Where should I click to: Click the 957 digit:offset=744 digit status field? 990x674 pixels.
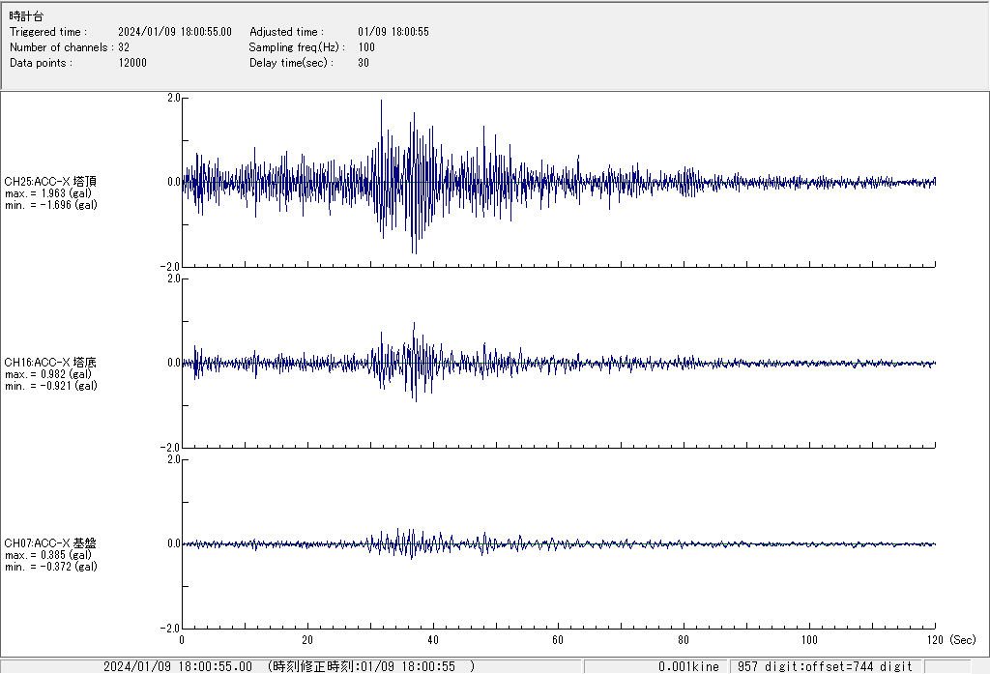826,666
